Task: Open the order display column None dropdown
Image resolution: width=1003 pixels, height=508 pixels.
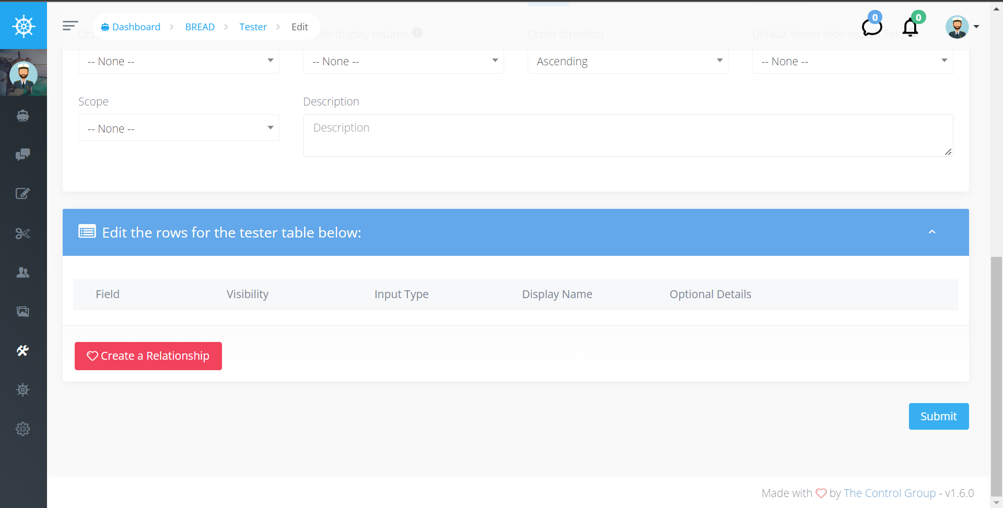Action: tap(403, 62)
